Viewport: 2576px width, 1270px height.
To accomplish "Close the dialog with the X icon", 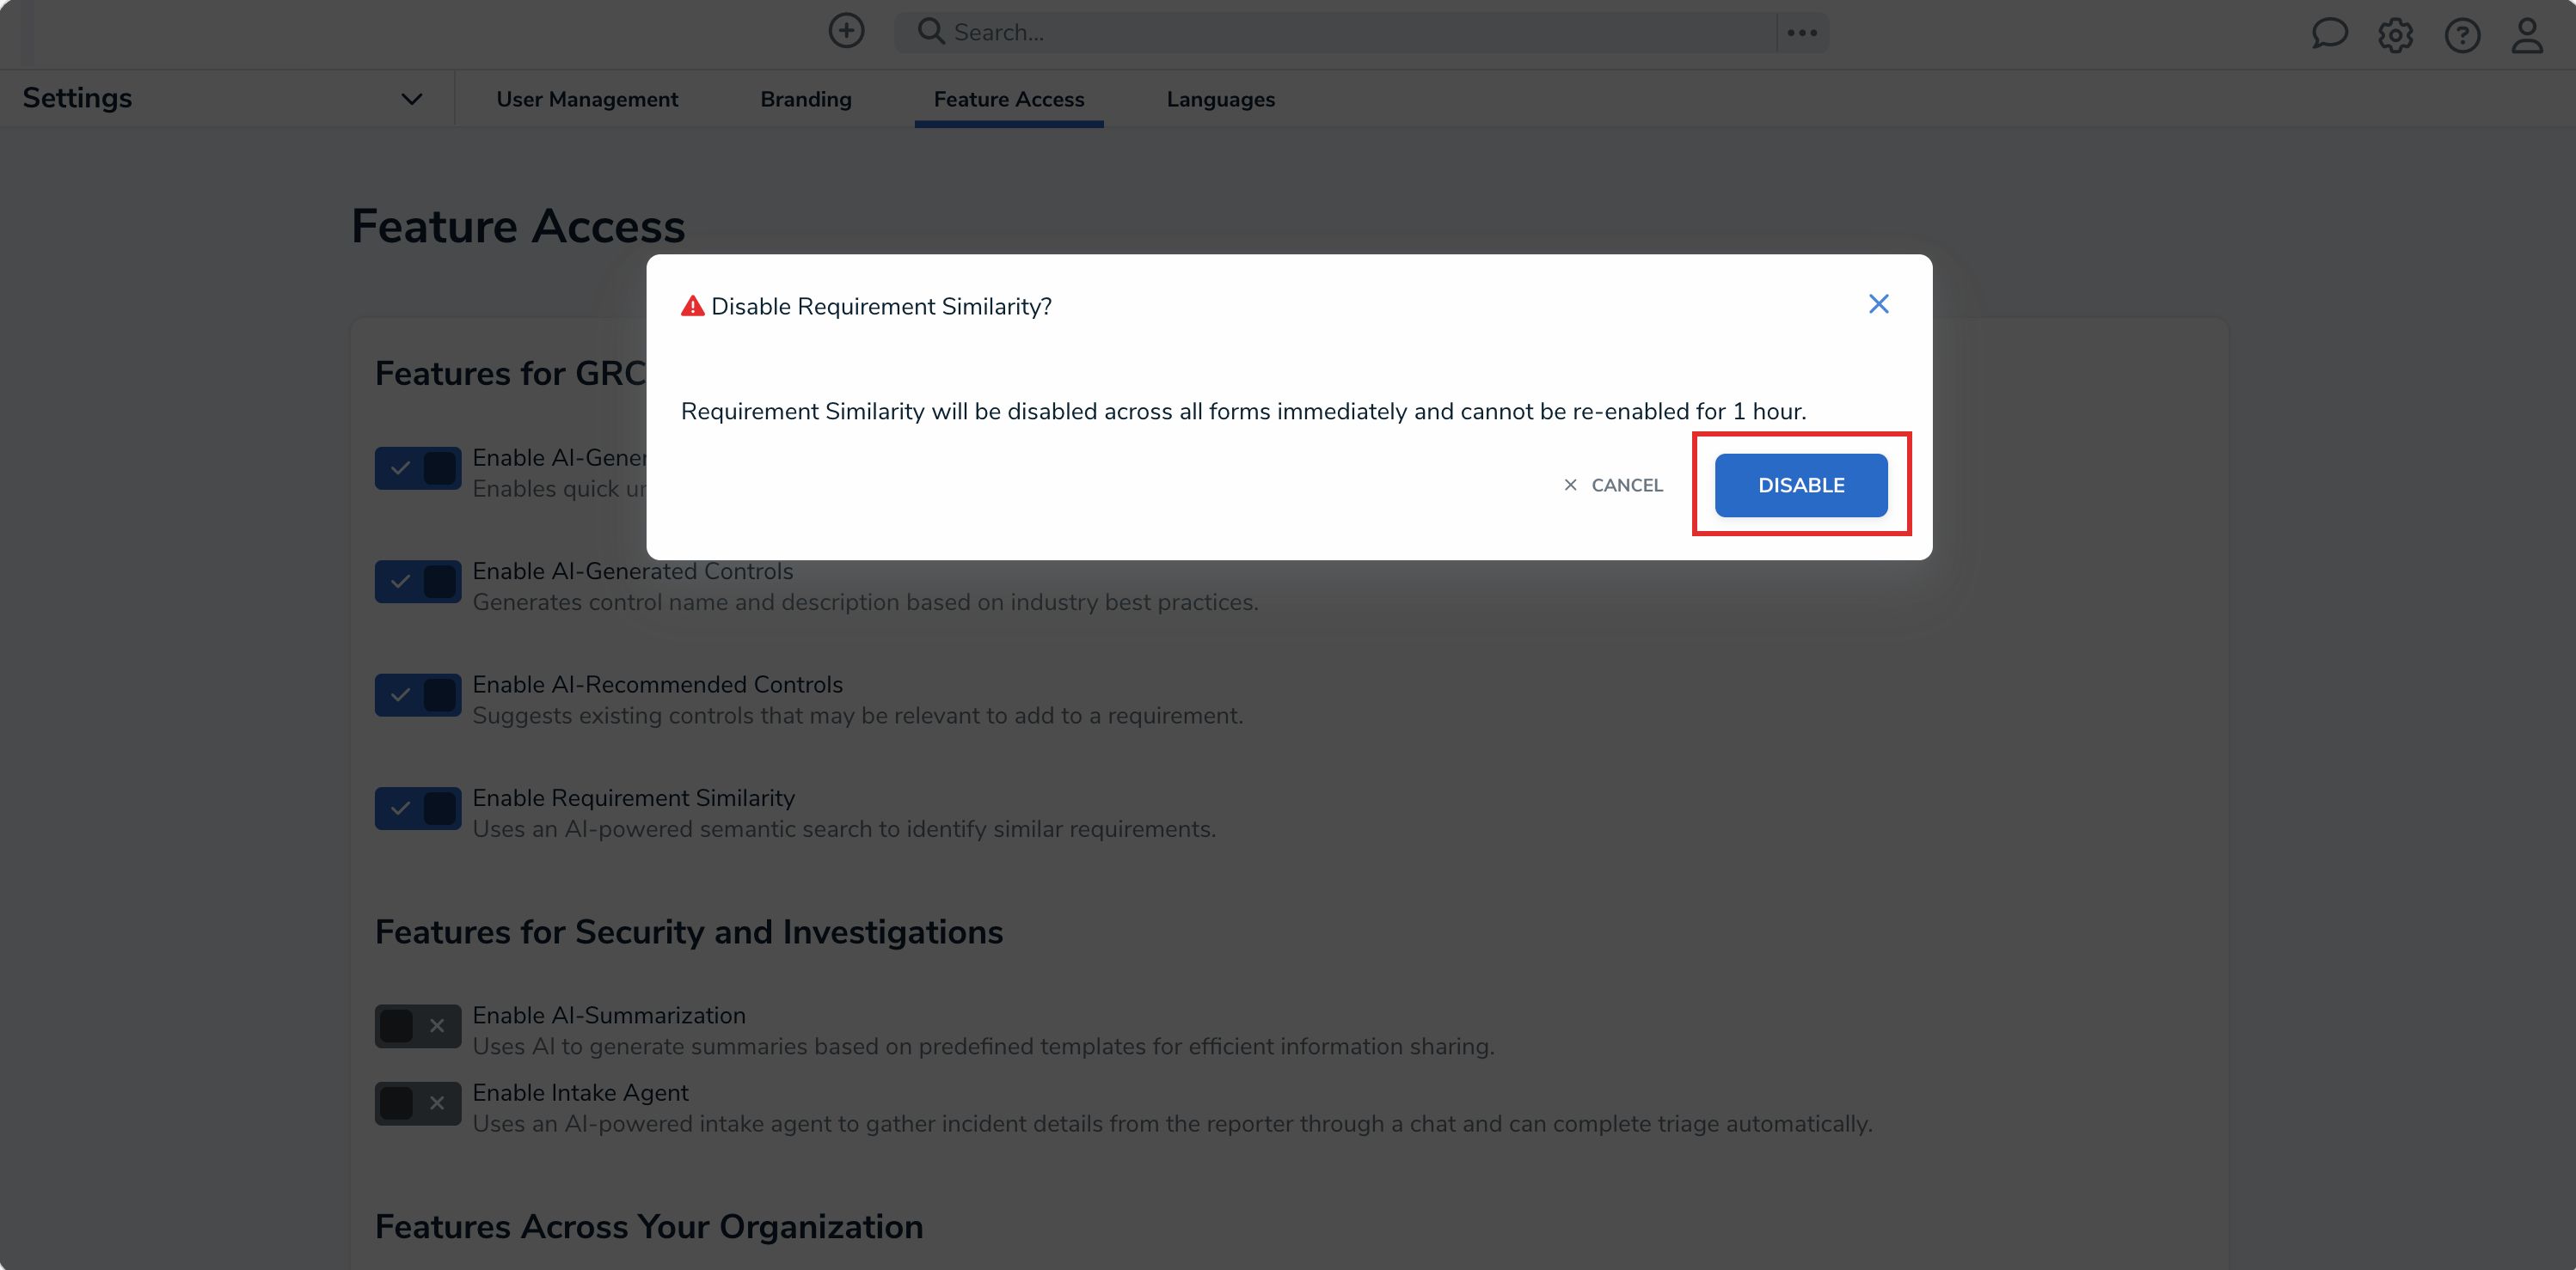I will pos(1878,305).
